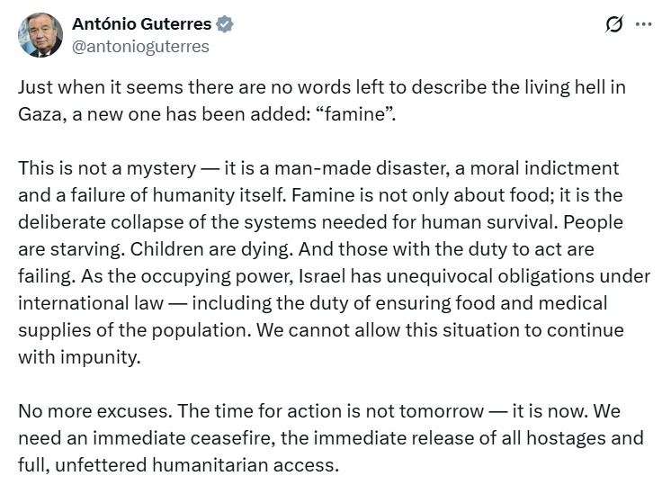The image size is (671, 485).
Task: Open the three-dot more options menu
Action: pyautogui.click(x=644, y=24)
